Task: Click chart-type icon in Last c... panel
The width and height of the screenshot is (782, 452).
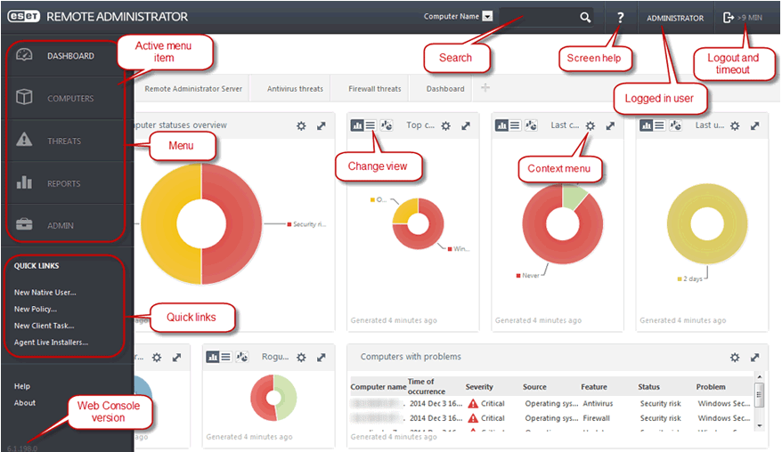Action: [532, 125]
